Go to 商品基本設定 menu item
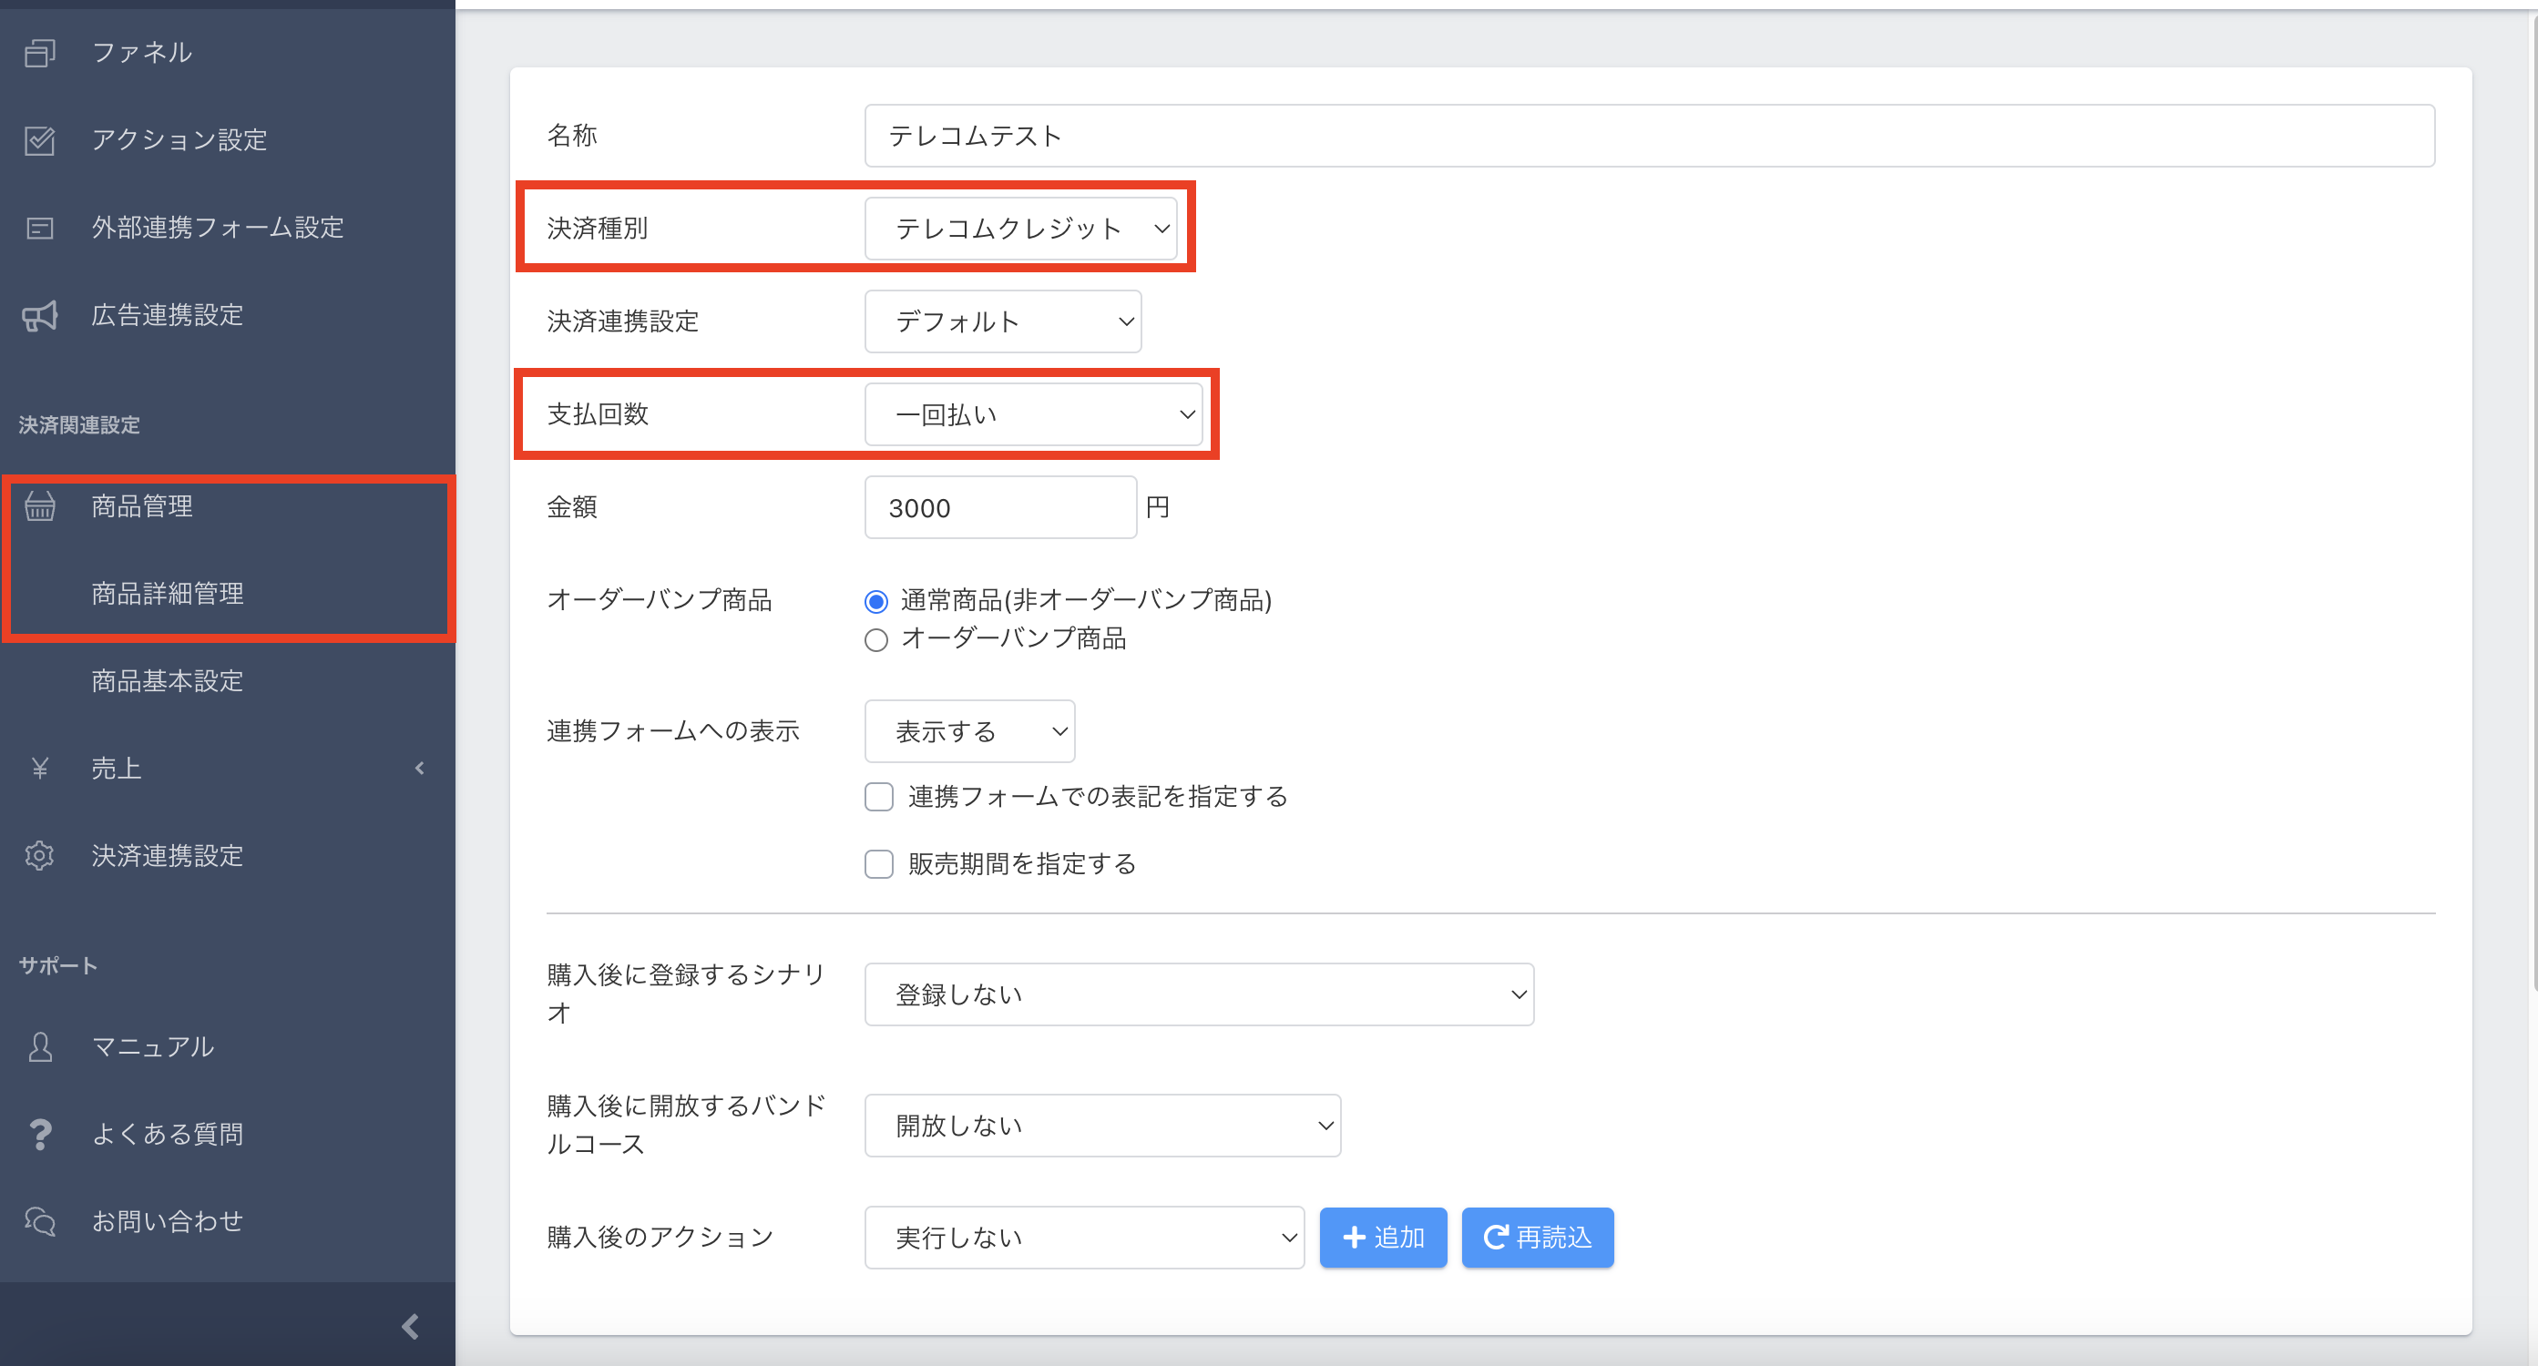The height and width of the screenshot is (1366, 2538). [168, 681]
